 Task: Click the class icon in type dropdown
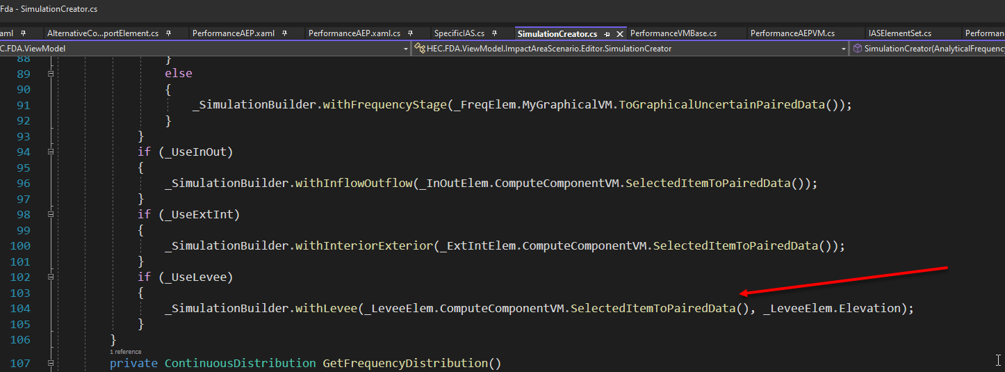[420, 49]
